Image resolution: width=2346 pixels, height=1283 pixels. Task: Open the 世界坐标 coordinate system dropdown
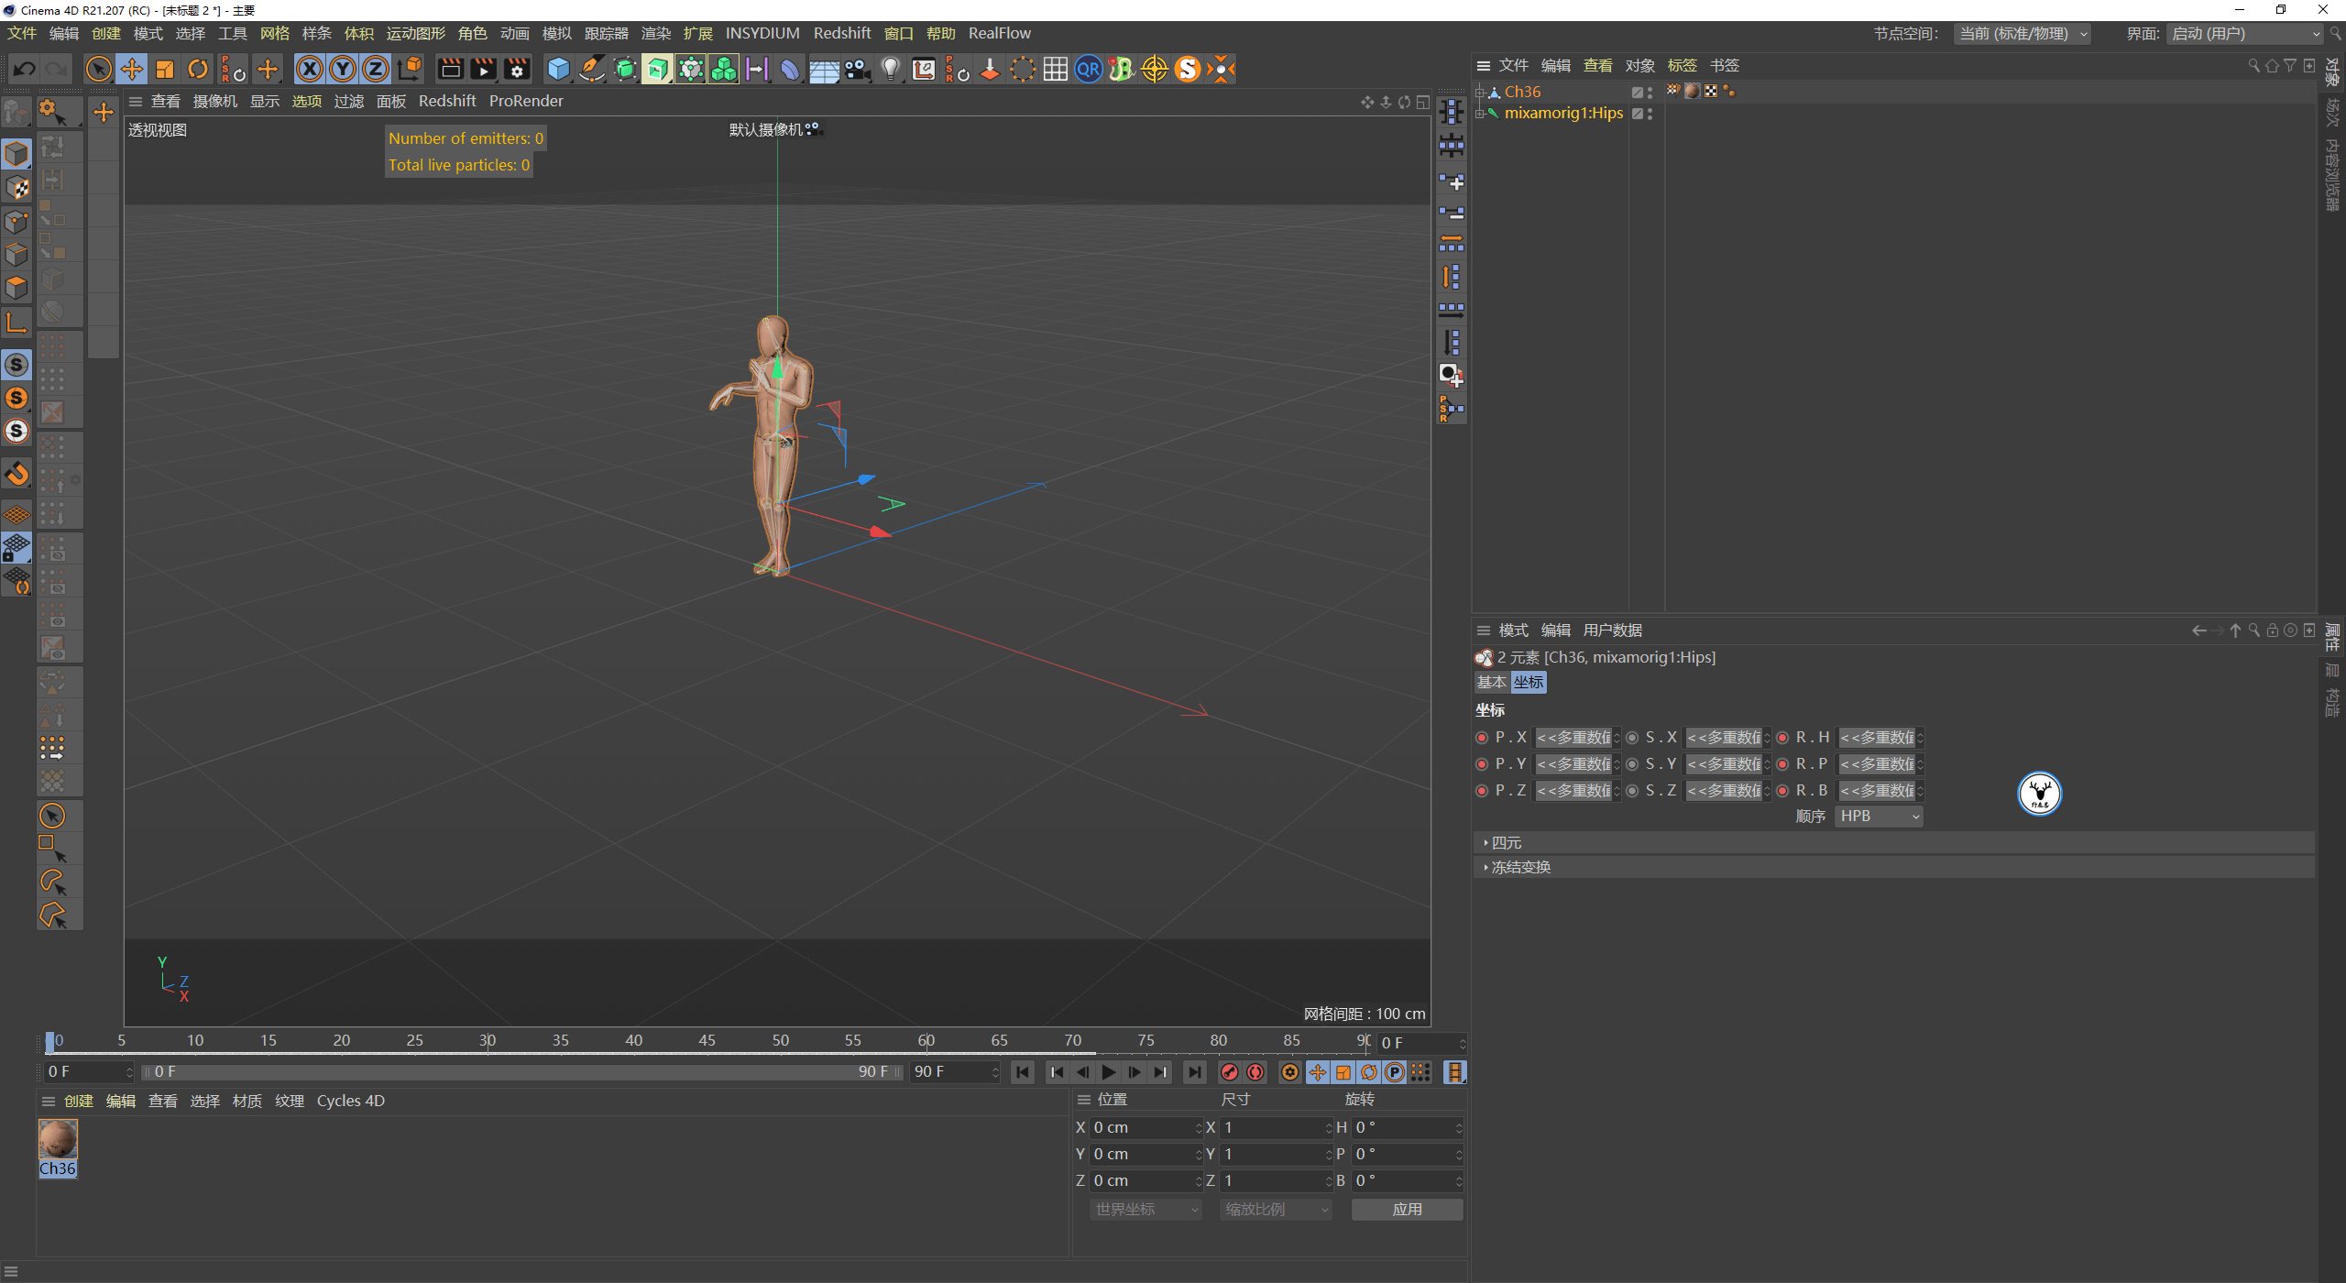click(1144, 1209)
